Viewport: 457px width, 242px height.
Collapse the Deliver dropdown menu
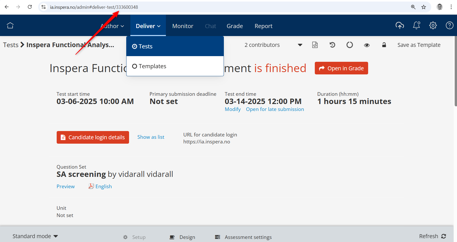tap(148, 26)
